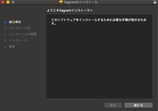
Task: Select the 概要 step in sidebar
Action: [12, 46]
